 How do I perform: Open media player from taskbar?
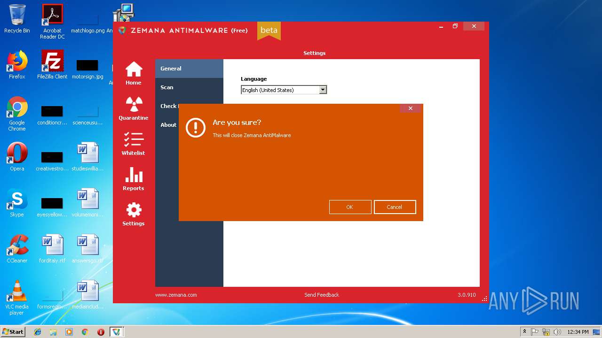click(x=69, y=332)
